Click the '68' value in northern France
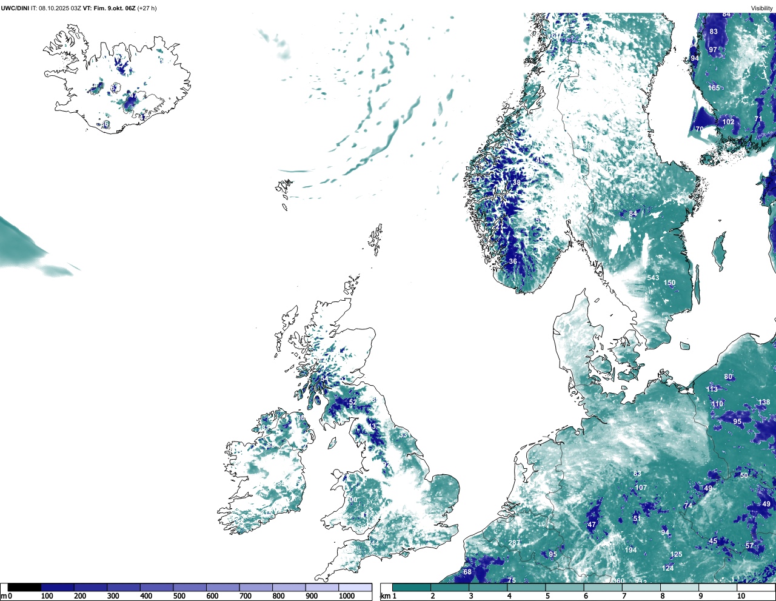Screen dimensions: 776x601 point(467,572)
